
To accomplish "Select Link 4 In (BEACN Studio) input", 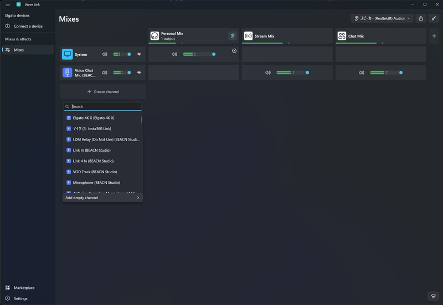I will coord(102,161).
